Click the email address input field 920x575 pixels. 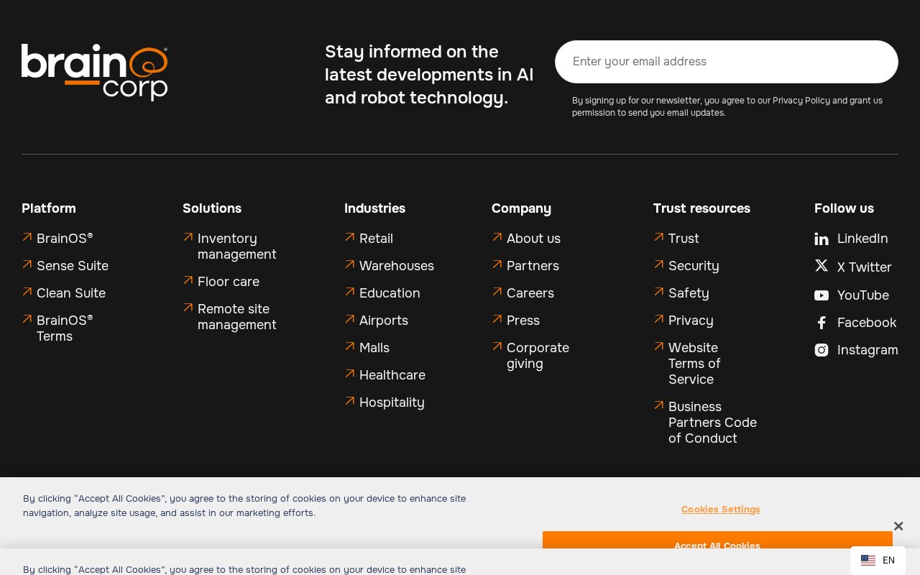[727, 62]
